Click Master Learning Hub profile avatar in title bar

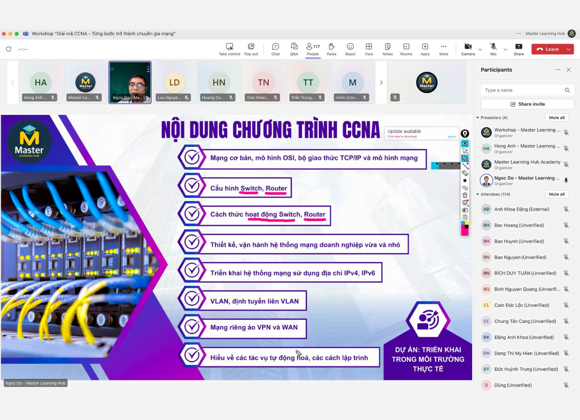pos(572,34)
